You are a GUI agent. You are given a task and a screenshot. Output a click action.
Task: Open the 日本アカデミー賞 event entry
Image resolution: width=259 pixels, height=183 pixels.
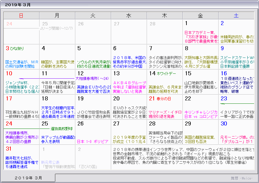[200, 32]
